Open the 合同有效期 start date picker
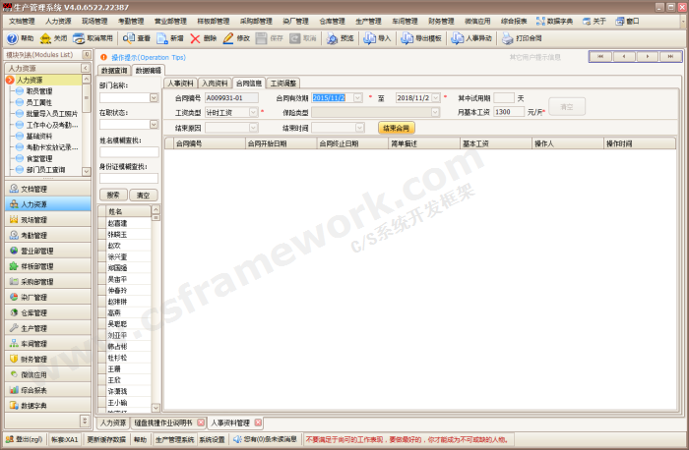The image size is (689, 450). 357,98
